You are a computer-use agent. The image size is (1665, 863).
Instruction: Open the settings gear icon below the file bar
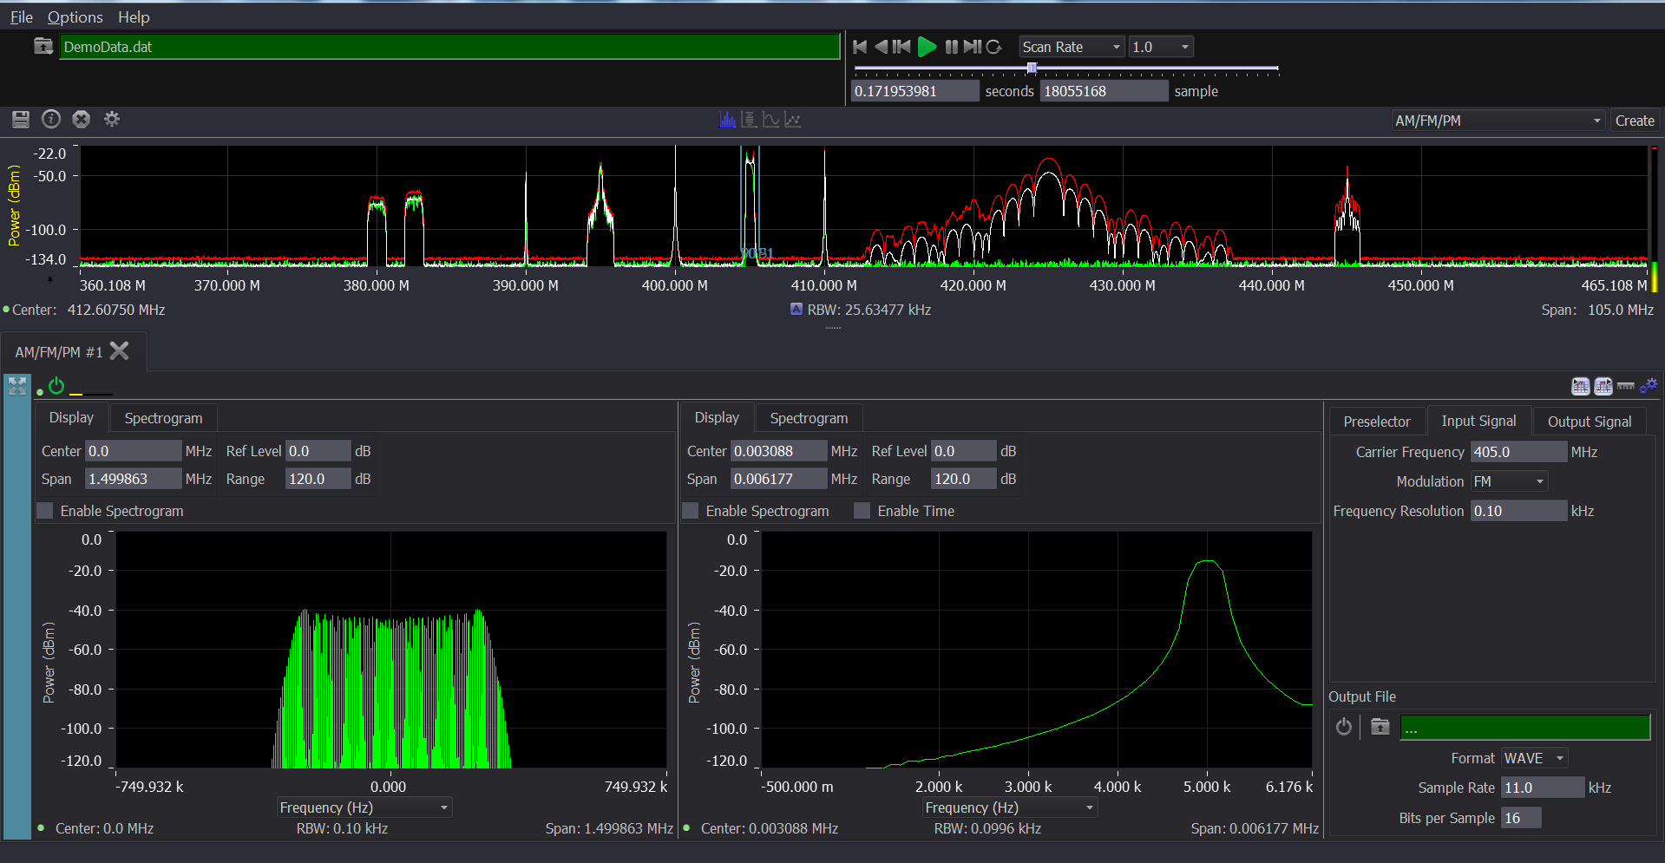[x=111, y=119]
